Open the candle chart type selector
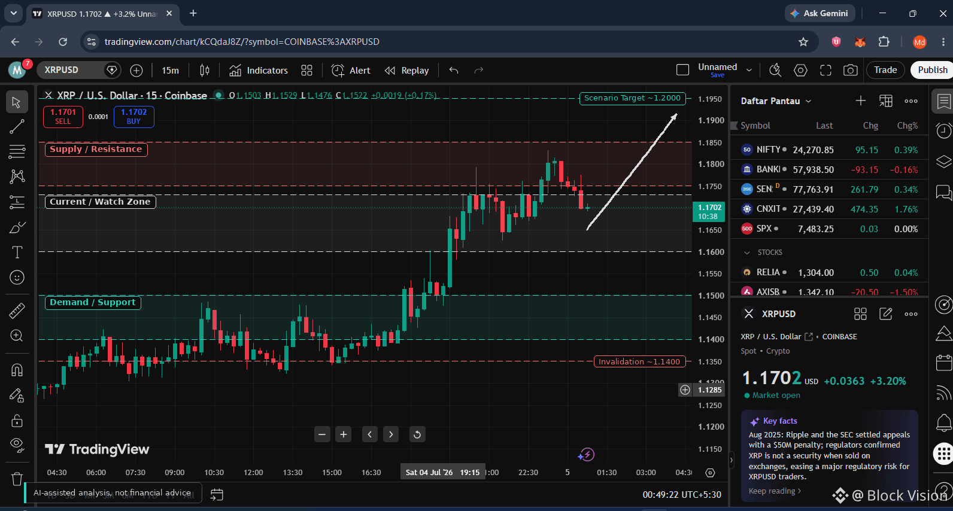This screenshot has width=953, height=511. pyautogui.click(x=204, y=71)
